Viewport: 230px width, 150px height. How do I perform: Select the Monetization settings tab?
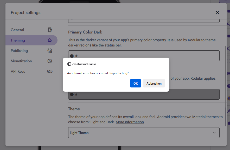pyautogui.click(x=21, y=61)
